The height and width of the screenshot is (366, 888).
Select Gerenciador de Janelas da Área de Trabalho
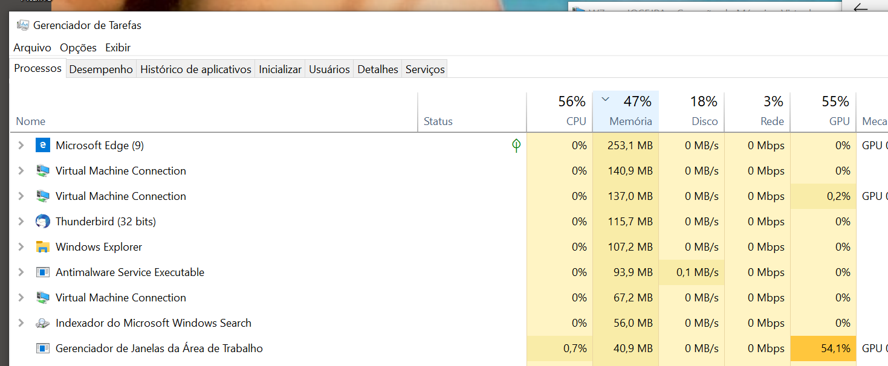pyautogui.click(x=159, y=348)
